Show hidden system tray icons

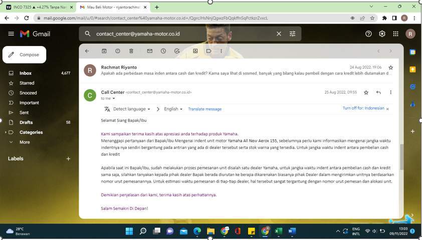338,231
